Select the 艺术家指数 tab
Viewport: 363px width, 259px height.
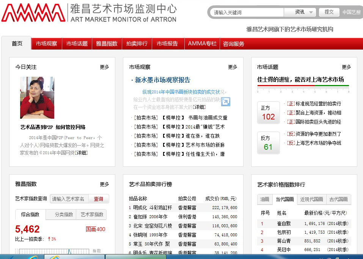tap(92, 214)
